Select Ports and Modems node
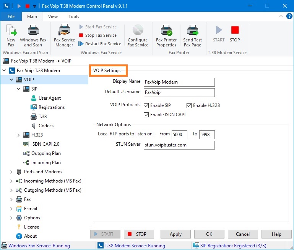Viewport: 294px width, 250px height. [43, 172]
